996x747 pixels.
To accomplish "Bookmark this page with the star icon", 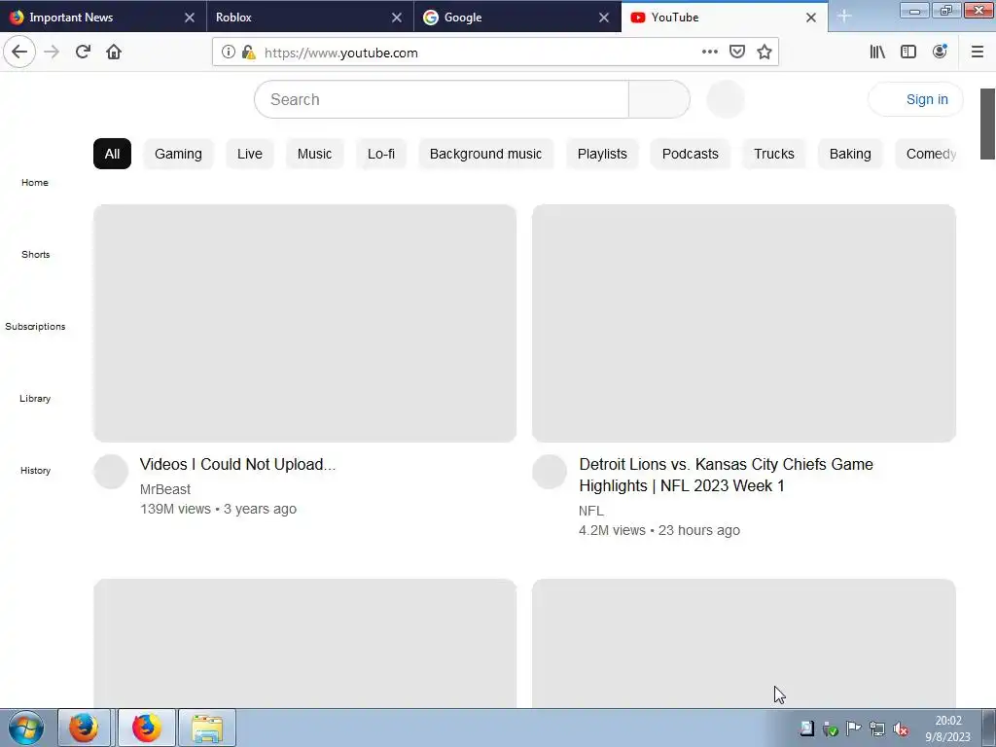I will pyautogui.click(x=765, y=53).
